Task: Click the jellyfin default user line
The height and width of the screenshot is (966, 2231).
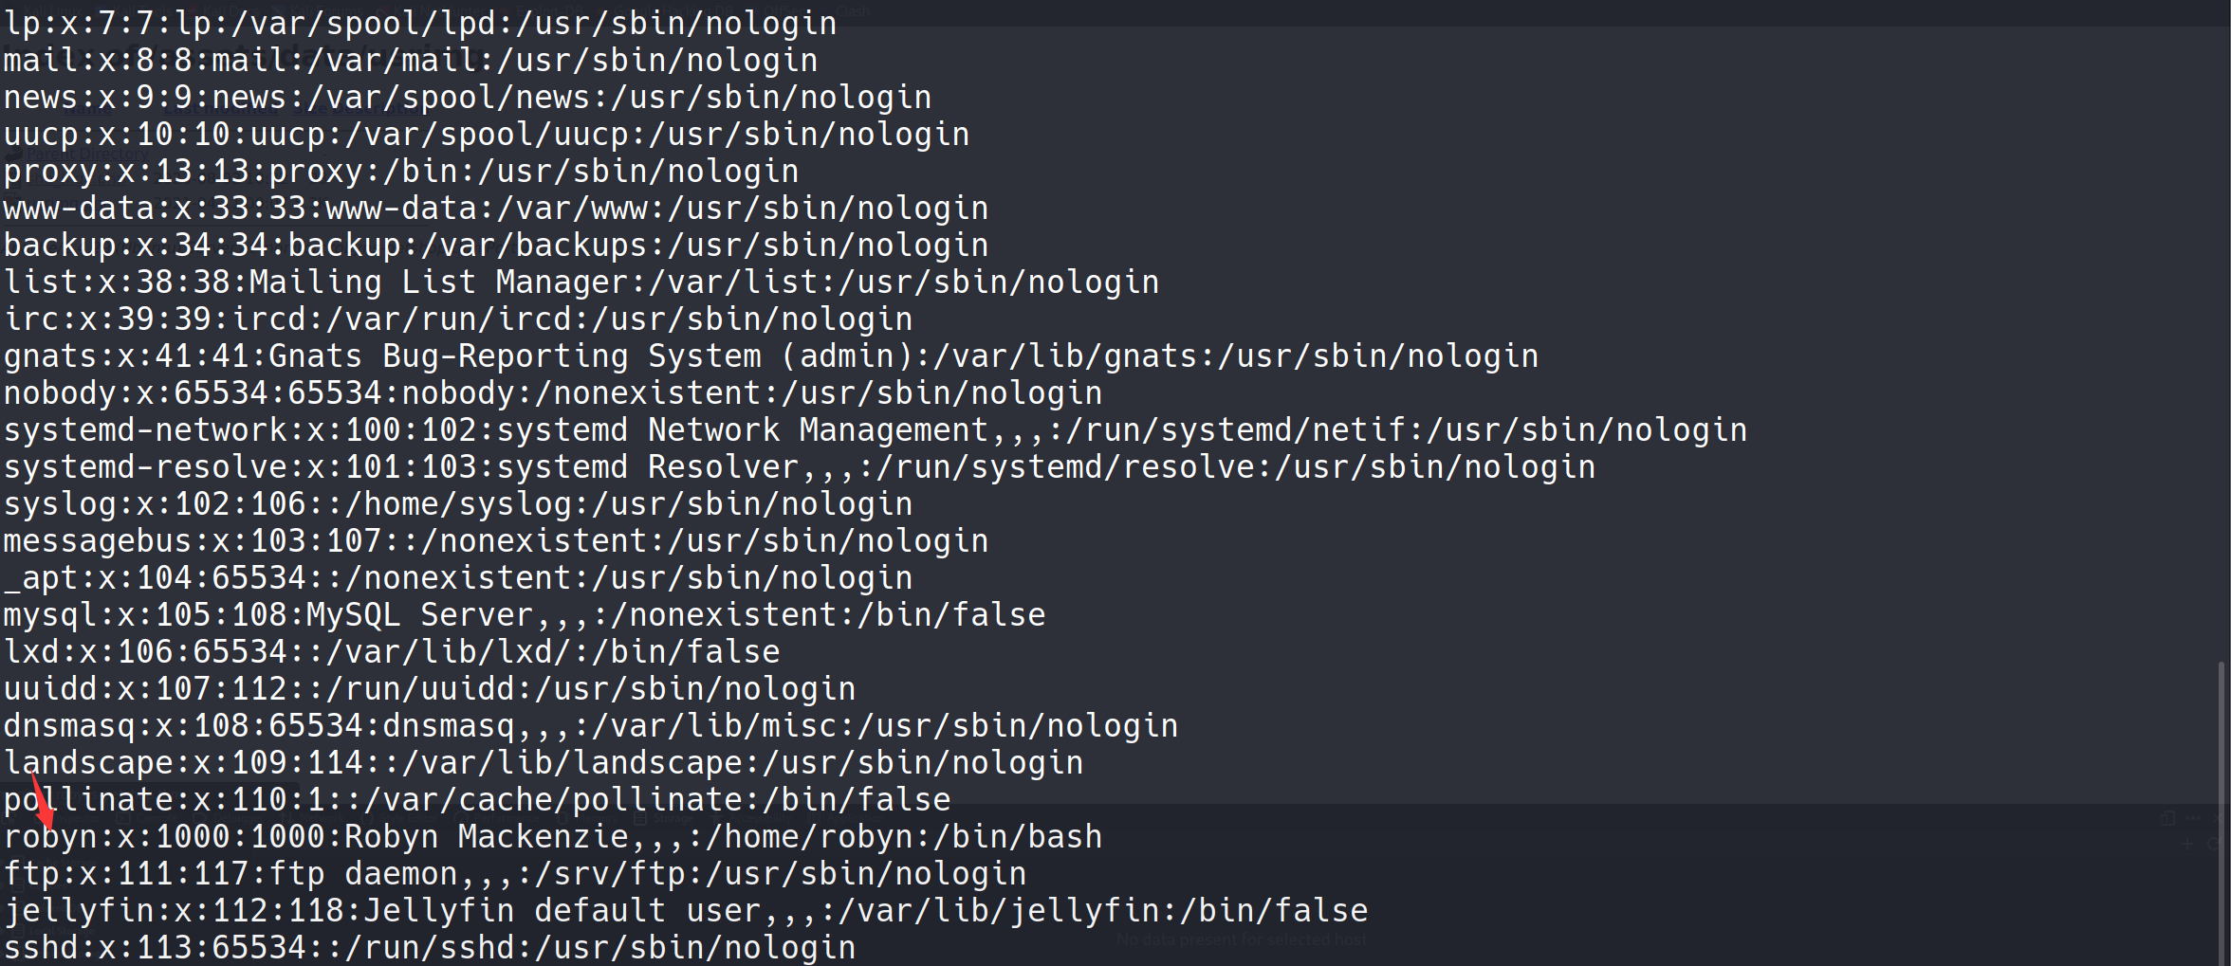Action: (685, 911)
